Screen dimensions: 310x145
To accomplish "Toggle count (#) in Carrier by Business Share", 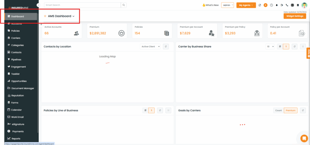I will pyautogui.click(x=280, y=47).
